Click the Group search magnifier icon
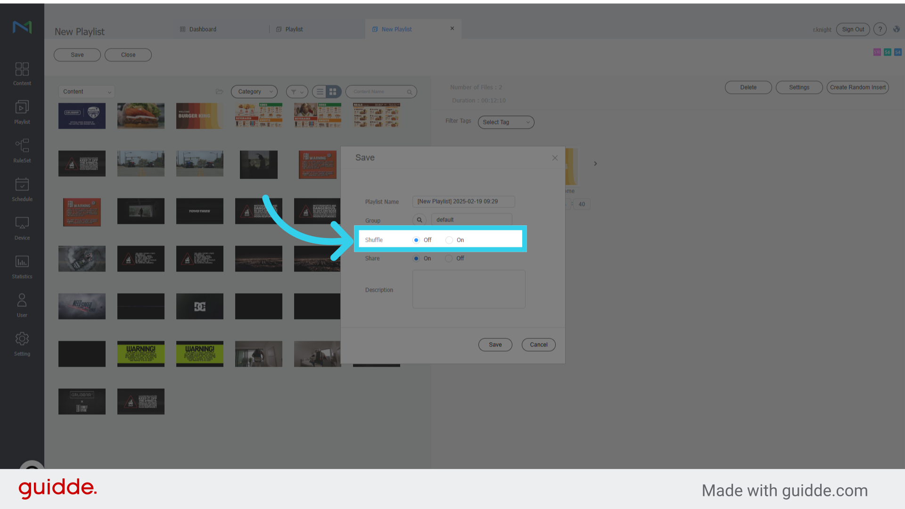Viewport: 905px width, 509px height. 419,220
